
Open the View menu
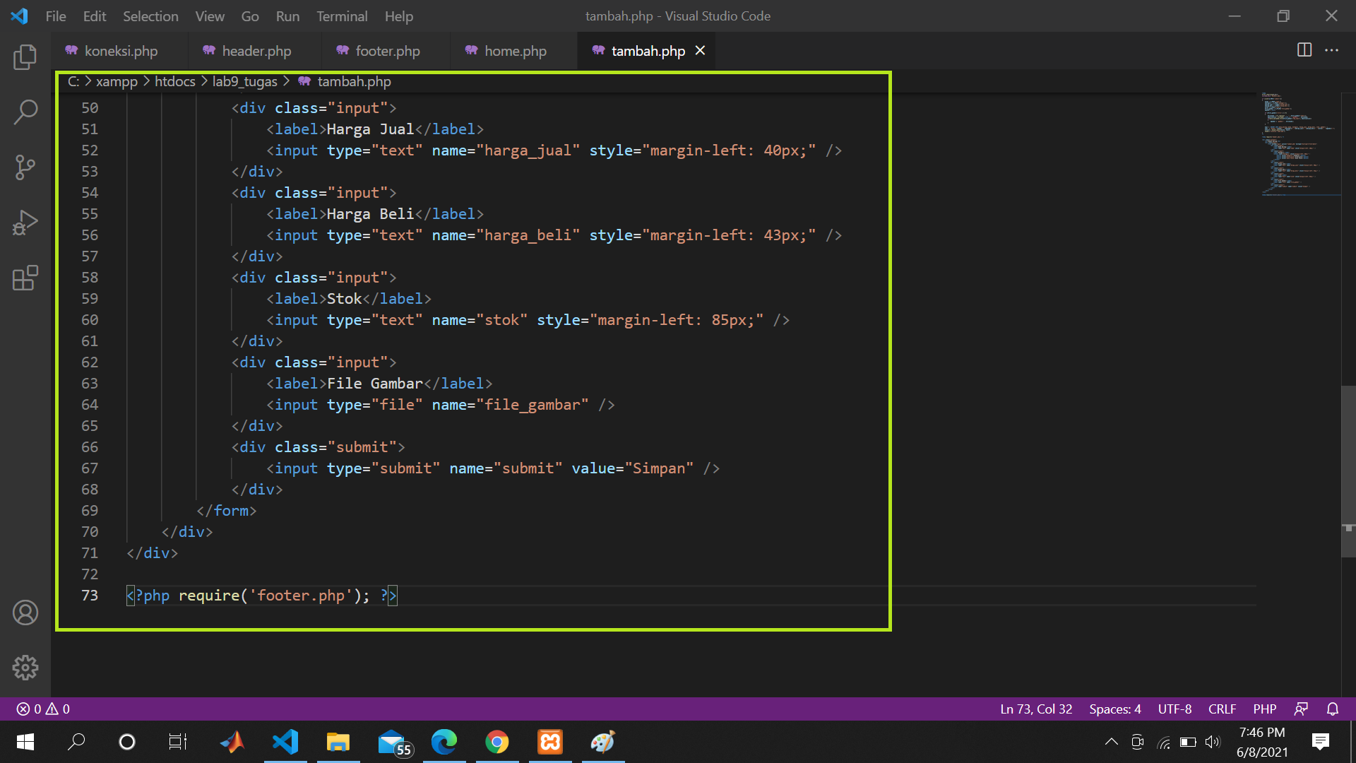[210, 16]
